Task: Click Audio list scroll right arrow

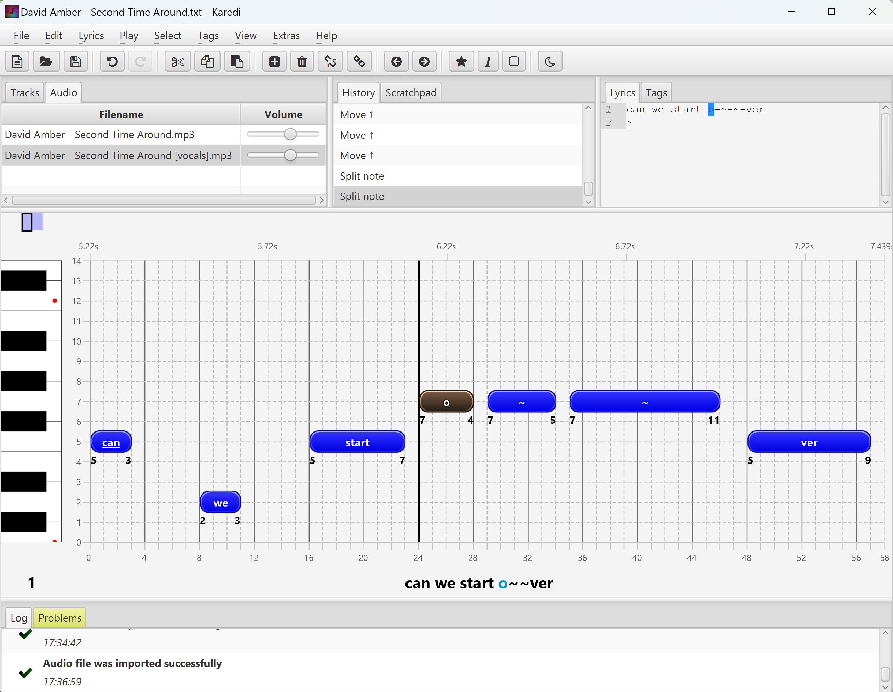Action: 322,200
